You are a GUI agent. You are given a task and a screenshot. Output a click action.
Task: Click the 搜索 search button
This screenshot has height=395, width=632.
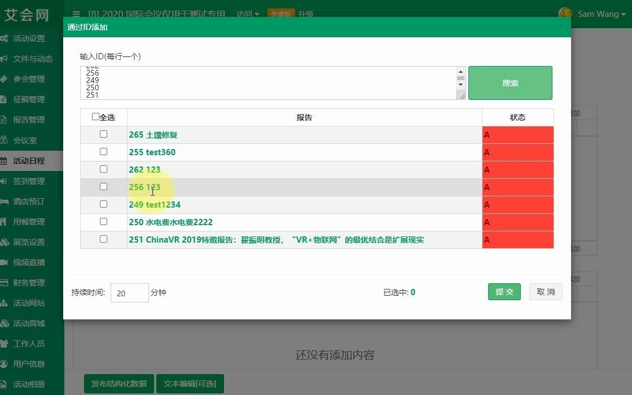click(x=510, y=82)
